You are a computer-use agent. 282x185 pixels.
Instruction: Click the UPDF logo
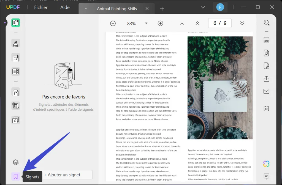point(13,7)
